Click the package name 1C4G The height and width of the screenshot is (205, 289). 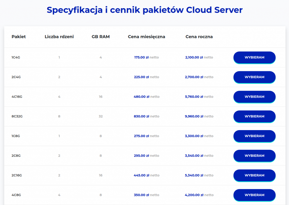16,57
